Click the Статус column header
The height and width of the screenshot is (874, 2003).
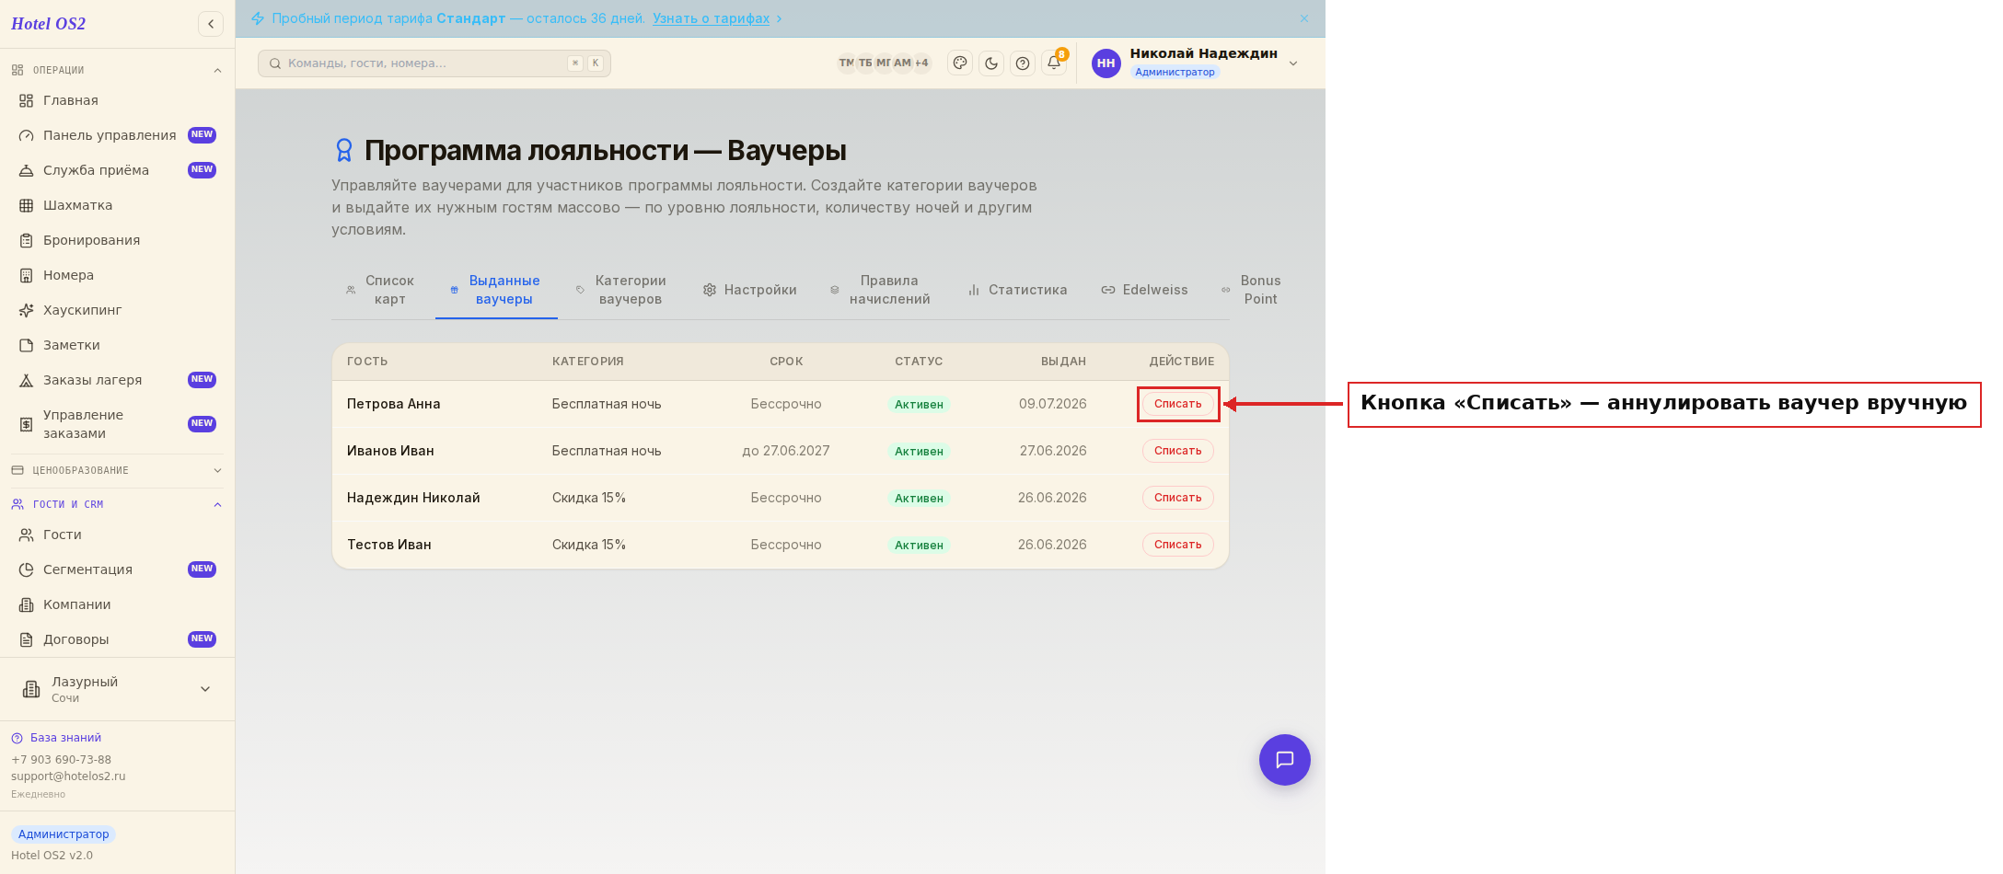pos(919,362)
